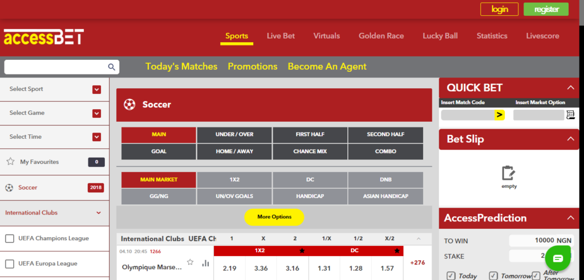Select the CHANCE MIX market group
The width and height of the screenshot is (584, 280).
[310, 152]
